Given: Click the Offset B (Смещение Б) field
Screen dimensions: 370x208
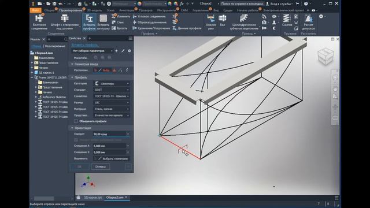Looking at the screenshot, I should click(x=110, y=153).
